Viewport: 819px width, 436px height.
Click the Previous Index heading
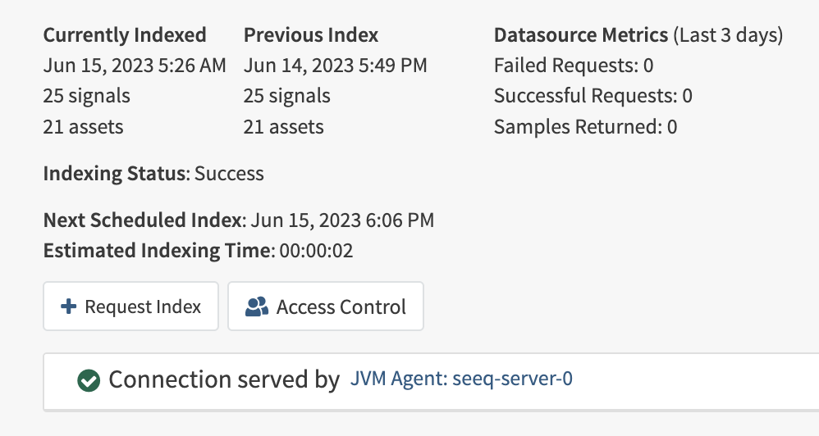[x=311, y=35]
